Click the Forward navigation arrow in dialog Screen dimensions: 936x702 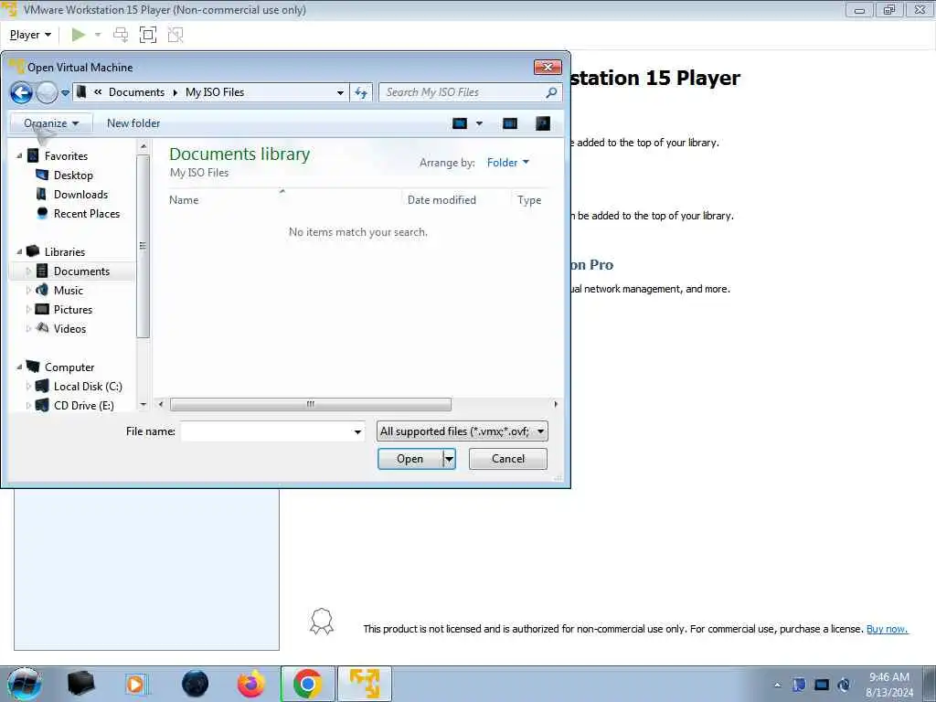[x=47, y=92]
